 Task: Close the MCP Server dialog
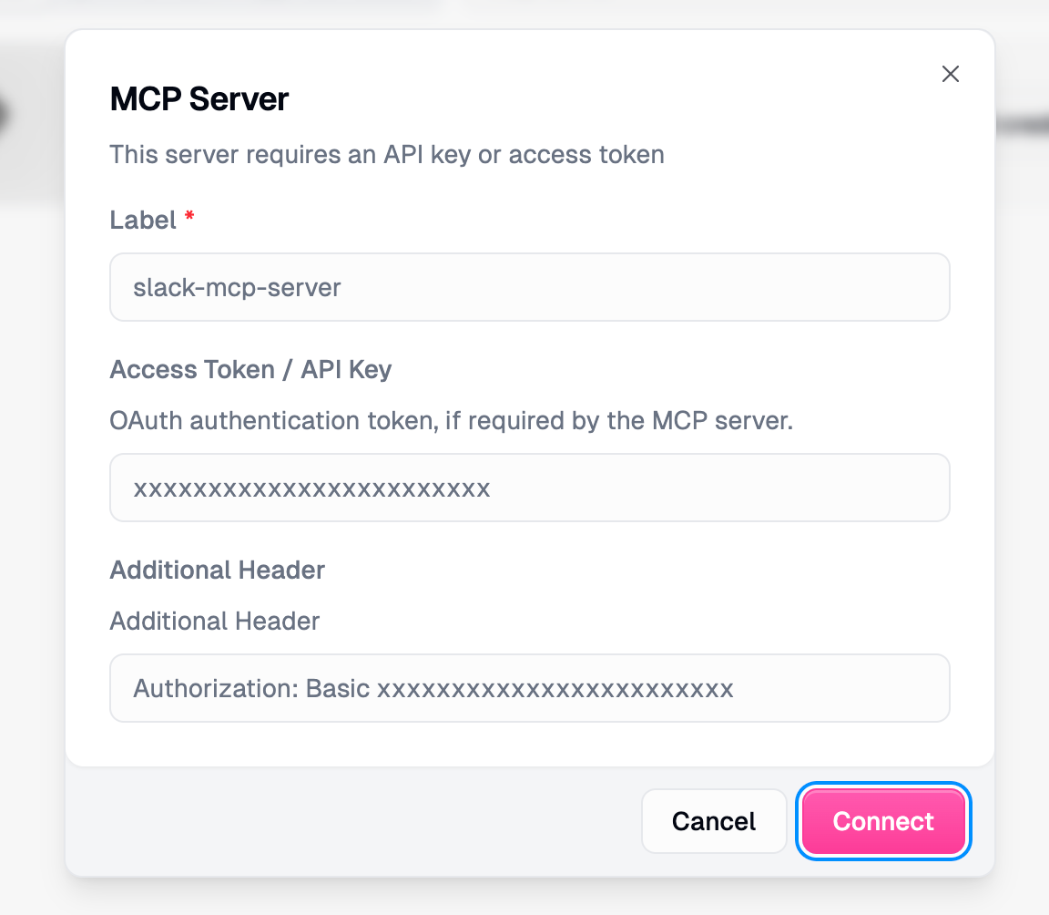tap(951, 74)
